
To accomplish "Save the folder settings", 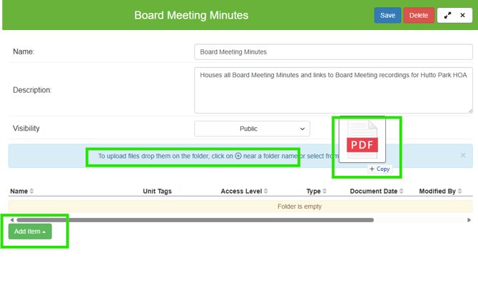I will click(x=387, y=15).
